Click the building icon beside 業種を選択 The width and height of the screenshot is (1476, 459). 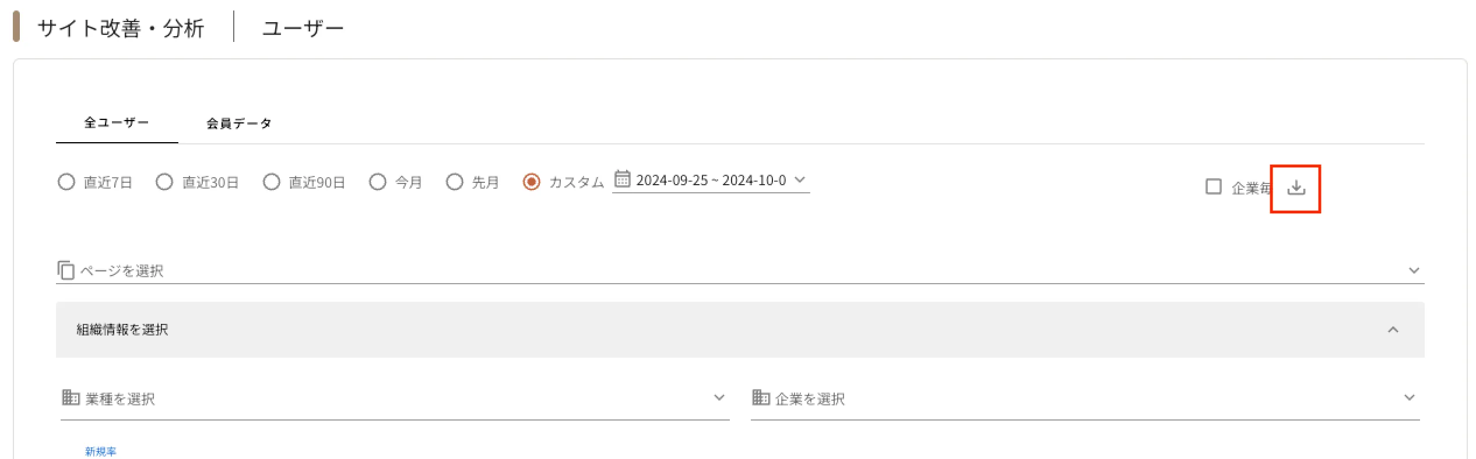[x=71, y=398]
